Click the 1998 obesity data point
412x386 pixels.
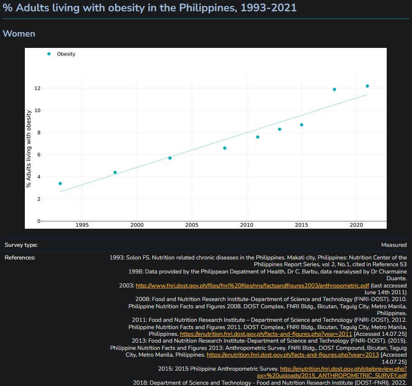point(115,173)
